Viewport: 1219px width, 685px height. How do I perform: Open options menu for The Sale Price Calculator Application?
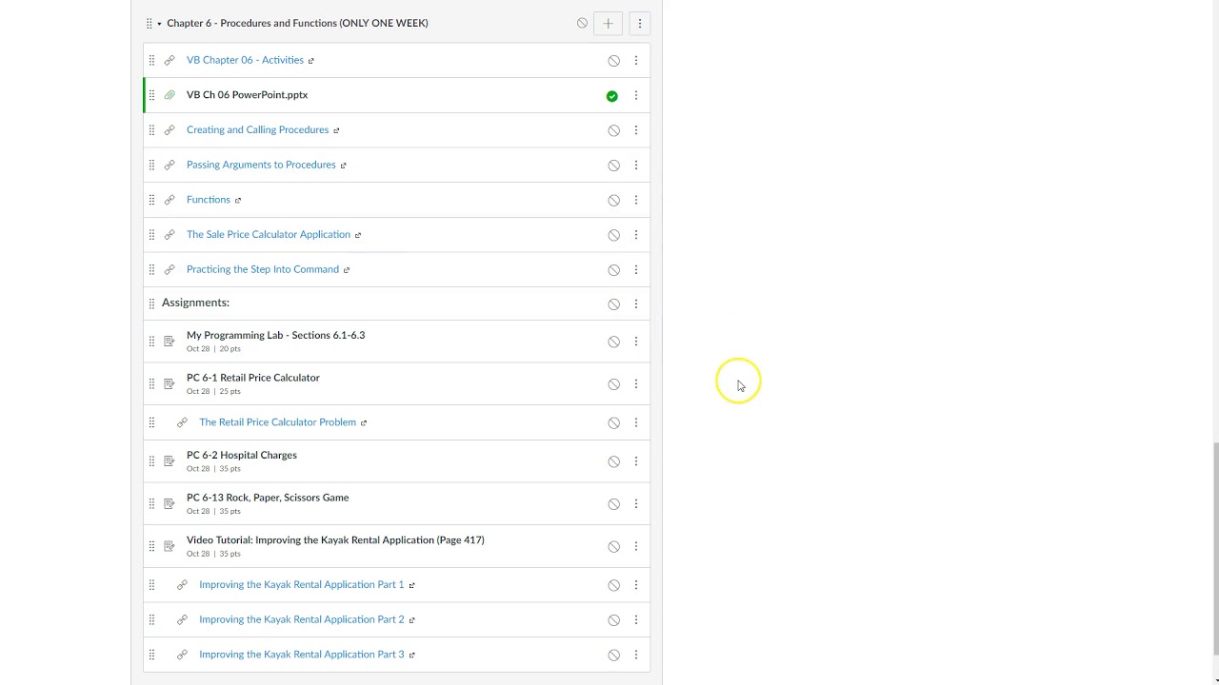click(636, 235)
